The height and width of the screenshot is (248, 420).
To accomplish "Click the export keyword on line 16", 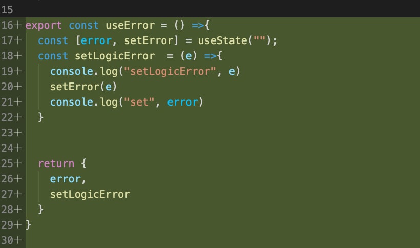I will coord(44,25).
